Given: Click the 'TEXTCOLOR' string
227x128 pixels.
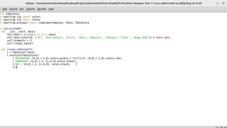Looking at the screenshot, I should pos(79,58).
